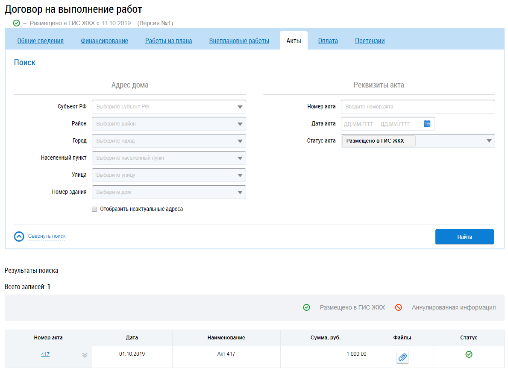This screenshot has height=371, width=508.
Task: Open the Оплата tab
Action: click(328, 41)
